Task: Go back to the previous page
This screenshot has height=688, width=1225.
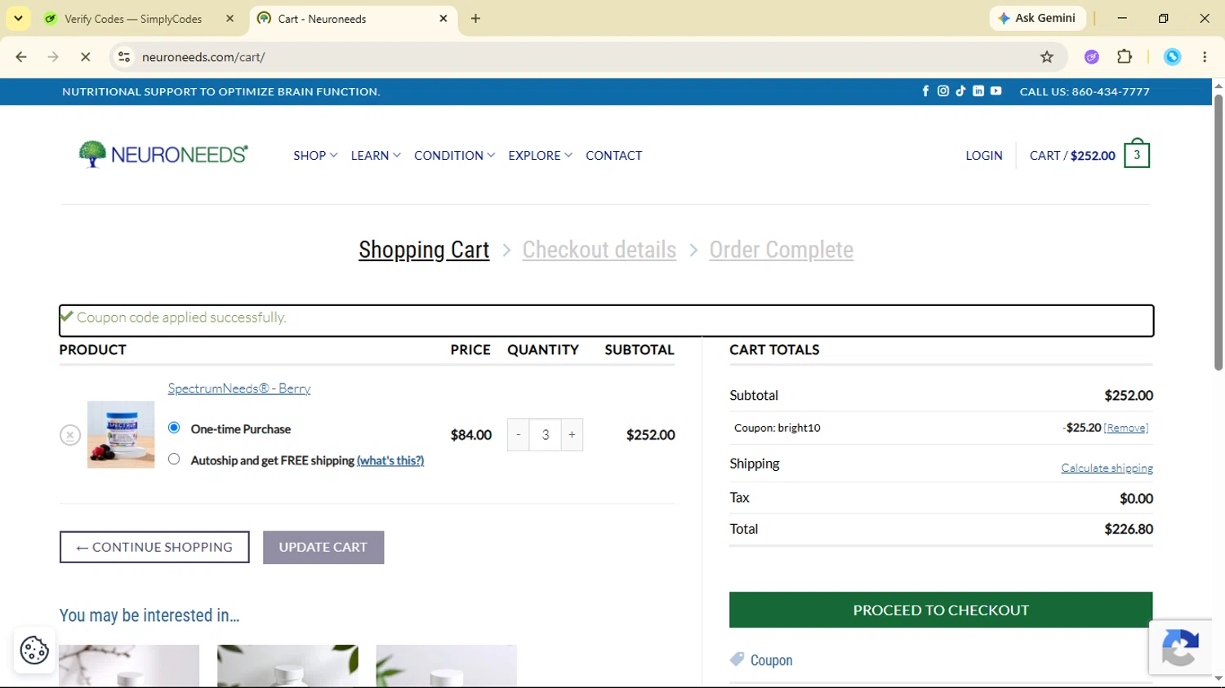Action: (21, 57)
